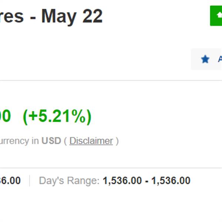
Task: Click the bold USD currency label
Action: click(x=51, y=141)
